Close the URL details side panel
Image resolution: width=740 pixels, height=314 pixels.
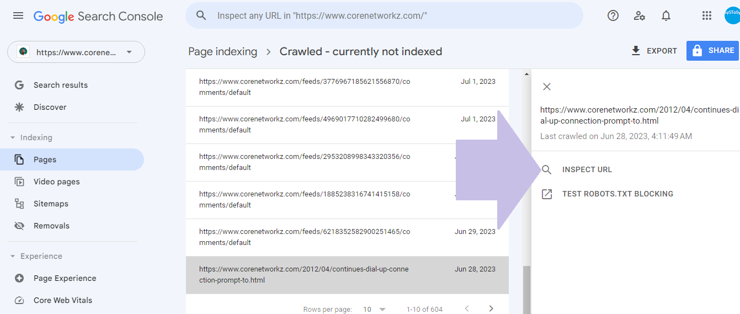point(546,87)
